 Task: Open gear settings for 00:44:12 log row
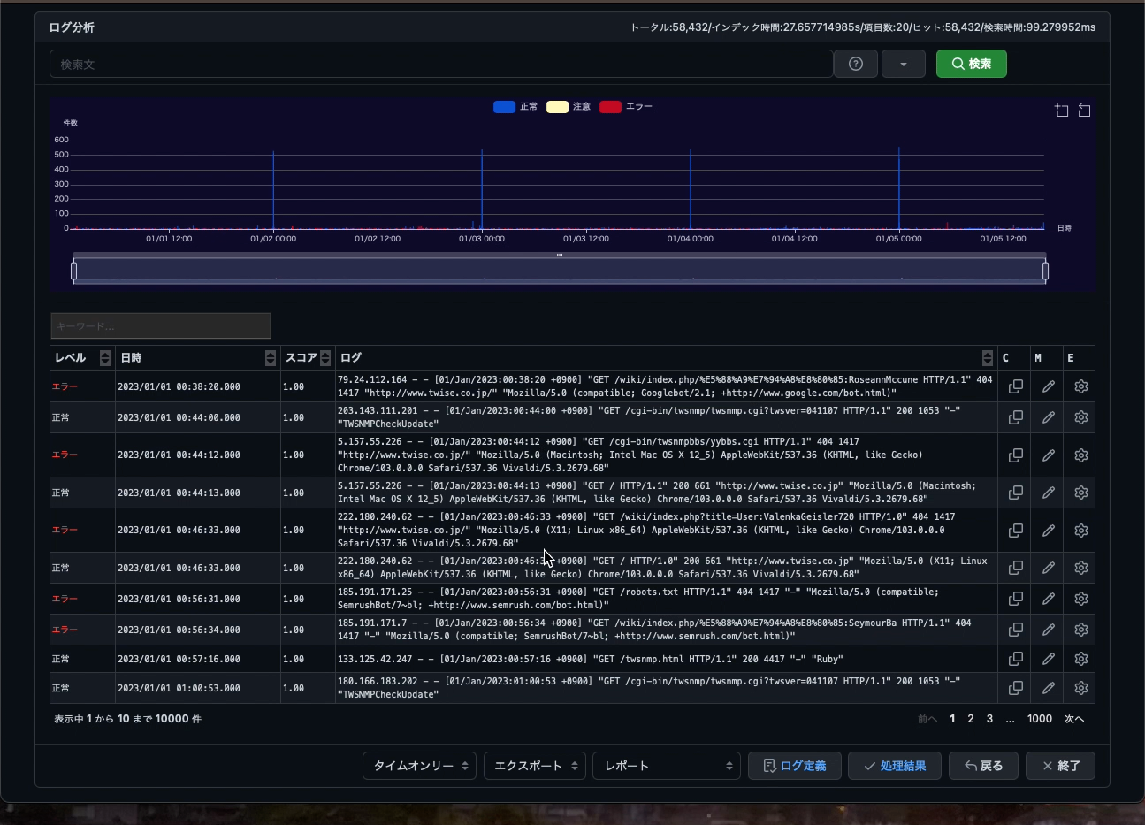pyautogui.click(x=1080, y=455)
